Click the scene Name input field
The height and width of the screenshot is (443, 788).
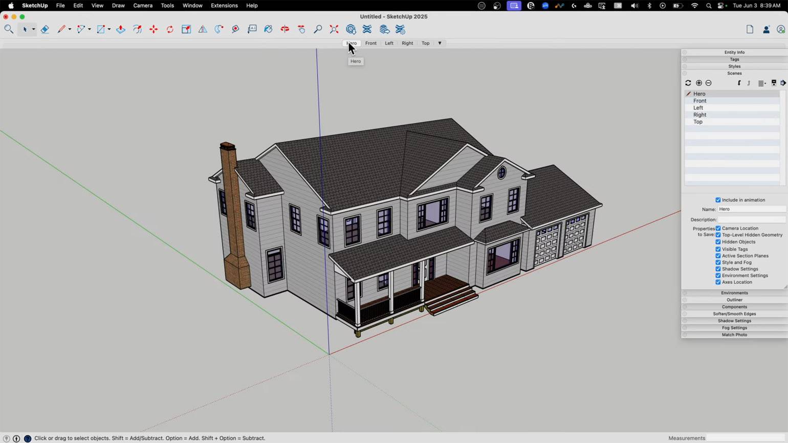[x=751, y=209]
